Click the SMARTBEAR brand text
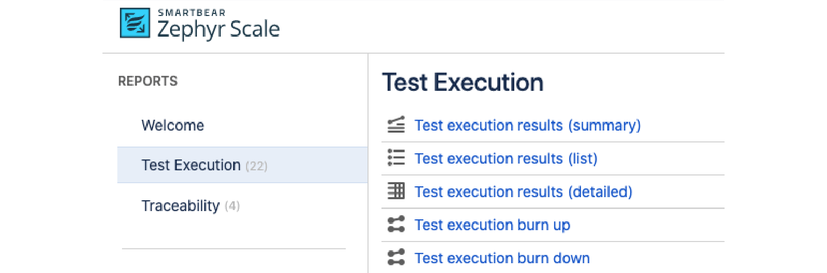This screenshot has height=273, width=827. pyautogui.click(x=191, y=13)
